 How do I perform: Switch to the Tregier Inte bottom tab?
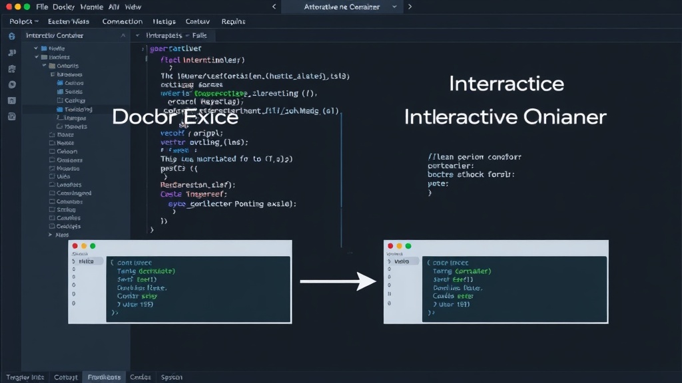tap(25, 378)
